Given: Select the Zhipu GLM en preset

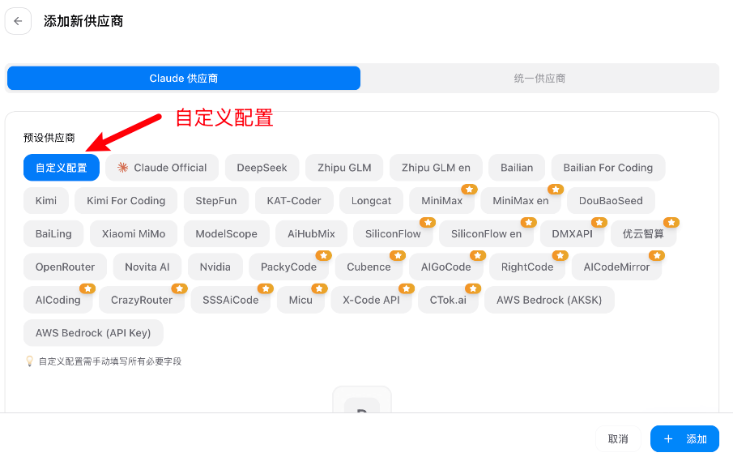Looking at the screenshot, I should coord(436,168).
